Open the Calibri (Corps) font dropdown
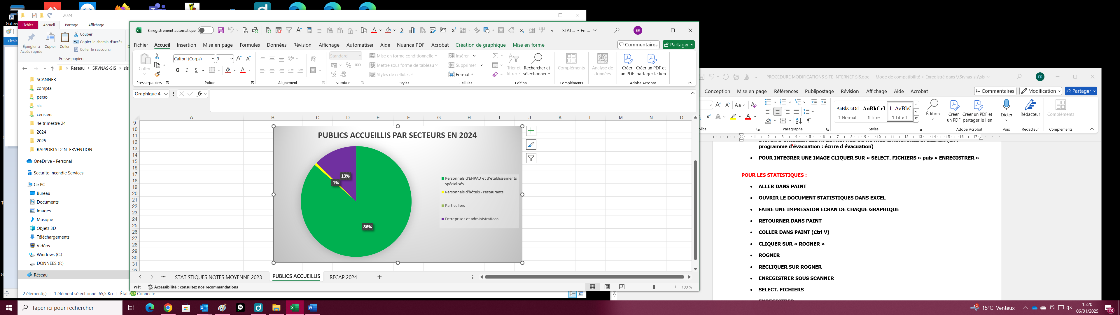The height and width of the screenshot is (315, 1120). click(x=213, y=59)
